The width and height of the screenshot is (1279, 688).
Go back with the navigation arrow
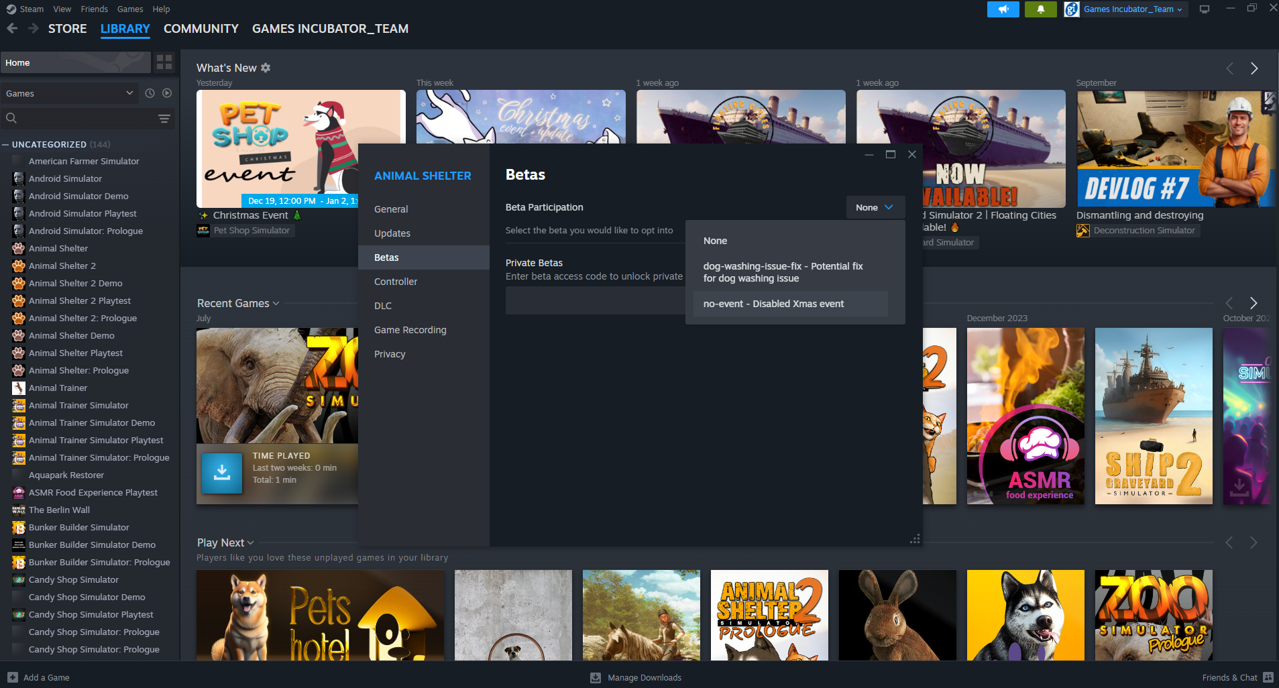click(12, 29)
